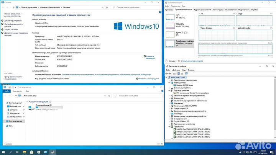This screenshot has height=155, width=276.
Task: Expand Аудиовходы и аудиовыходы in Device Manager
Action: pyautogui.click(x=169, y=80)
